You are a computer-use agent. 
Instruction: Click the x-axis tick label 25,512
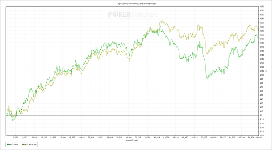(x=100, y=138)
